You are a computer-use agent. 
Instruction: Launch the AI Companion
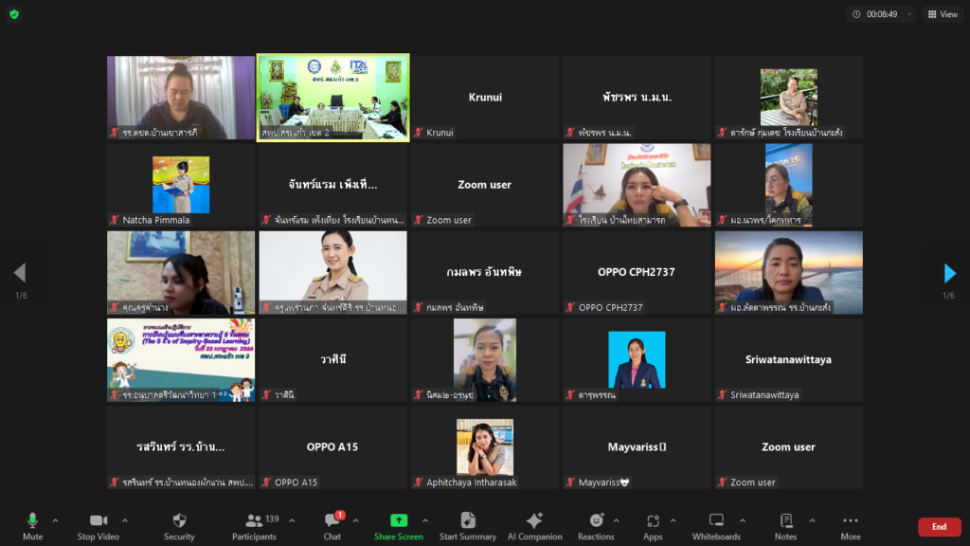(x=534, y=525)
